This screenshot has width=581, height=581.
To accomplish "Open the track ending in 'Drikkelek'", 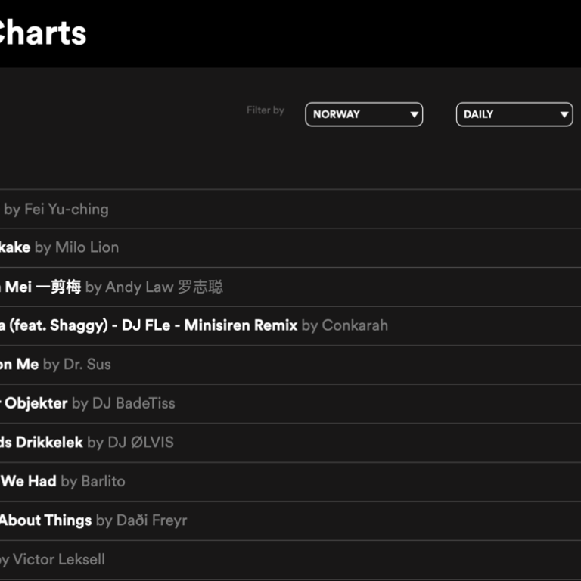I will coord(41,443).
